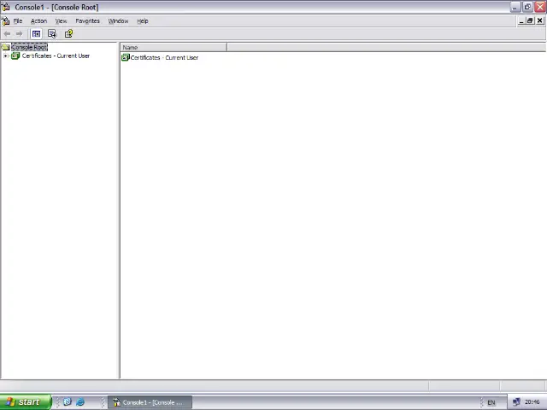Click the Export List toolbar icon
Image resolution: width=547 pixels, height=410 pixels.
[52, 34]
